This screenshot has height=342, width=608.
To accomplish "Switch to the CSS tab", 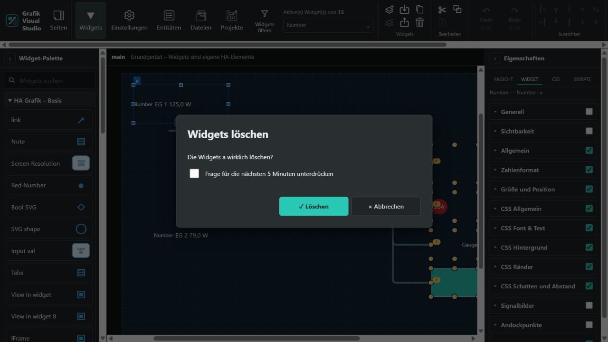I will [x=556, y=79].
